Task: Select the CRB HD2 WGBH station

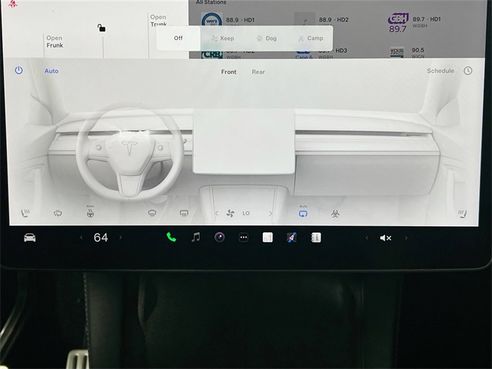Action: [228, 54]
